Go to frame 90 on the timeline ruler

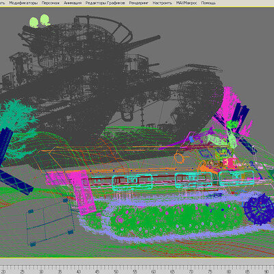266,272
